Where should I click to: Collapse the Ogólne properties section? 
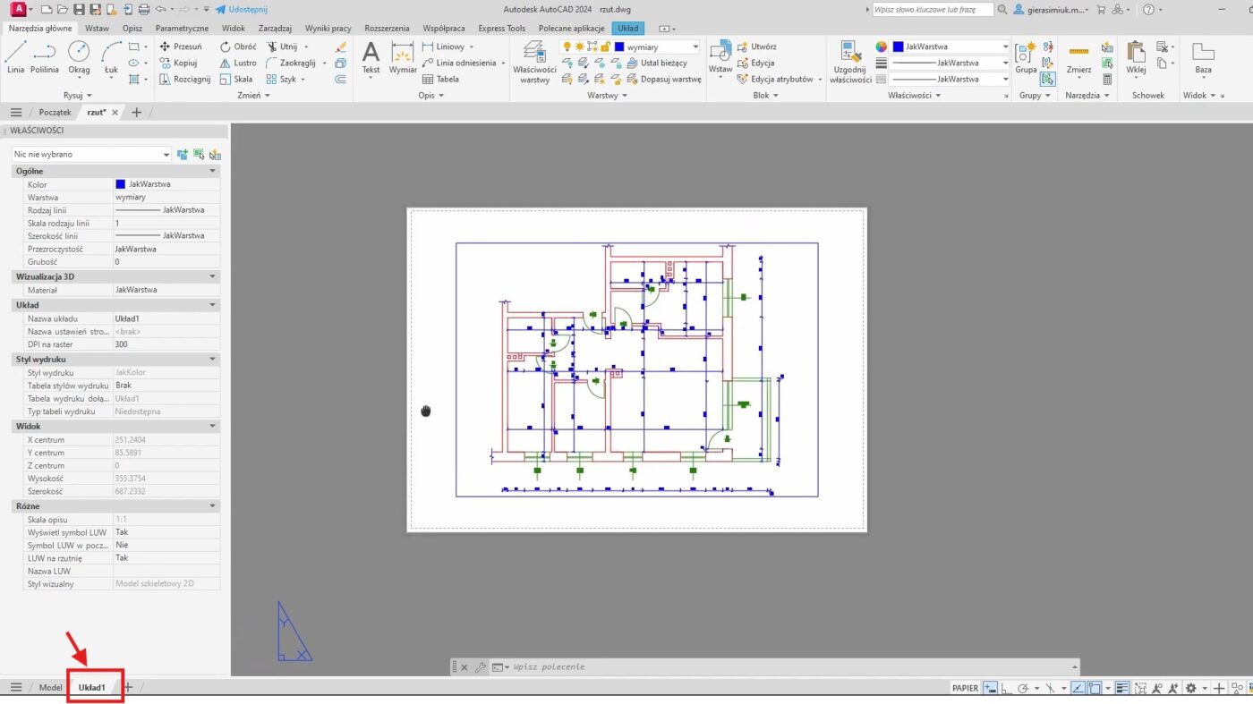click(x=212, y=171)
